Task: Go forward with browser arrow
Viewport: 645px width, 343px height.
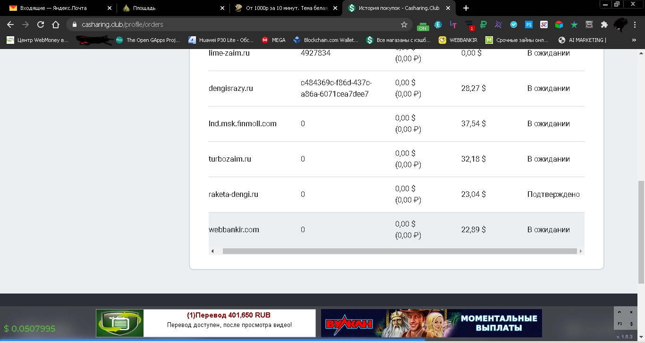Action: tap(25, 24)
